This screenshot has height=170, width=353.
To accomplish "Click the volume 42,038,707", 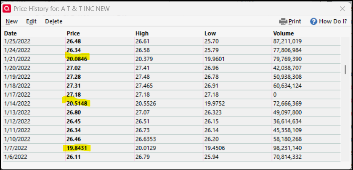I will coord(287,68).
